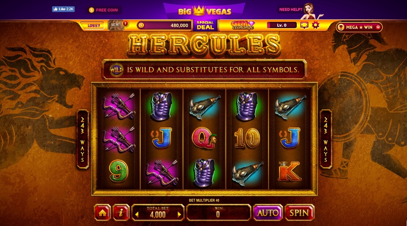407x226 pixels.
Task: Click the Wild symbol coin icon
Action: click(x=116, y=70)
